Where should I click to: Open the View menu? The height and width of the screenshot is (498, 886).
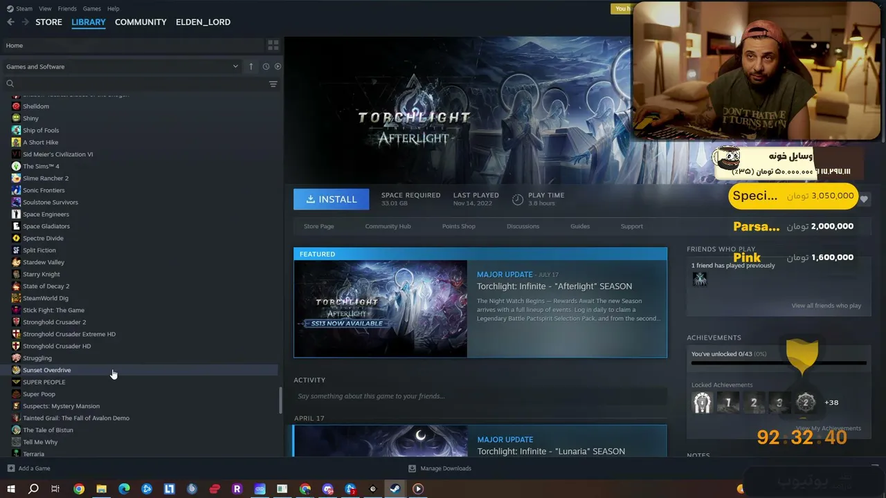[x=45, y=8]
